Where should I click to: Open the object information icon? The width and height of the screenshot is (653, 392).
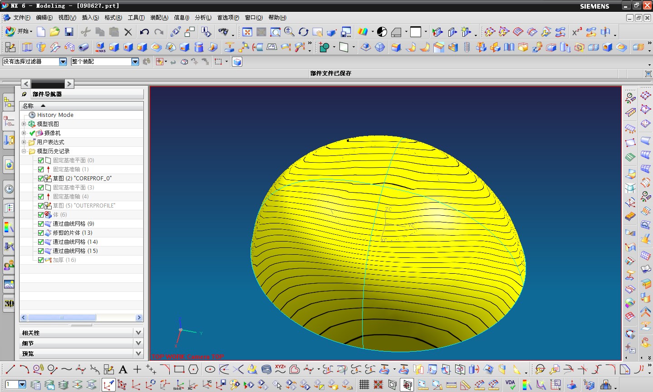click(x=206, y=32)
